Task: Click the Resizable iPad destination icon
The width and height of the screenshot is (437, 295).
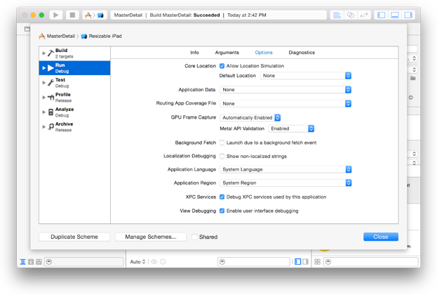Action: [84, 37]
